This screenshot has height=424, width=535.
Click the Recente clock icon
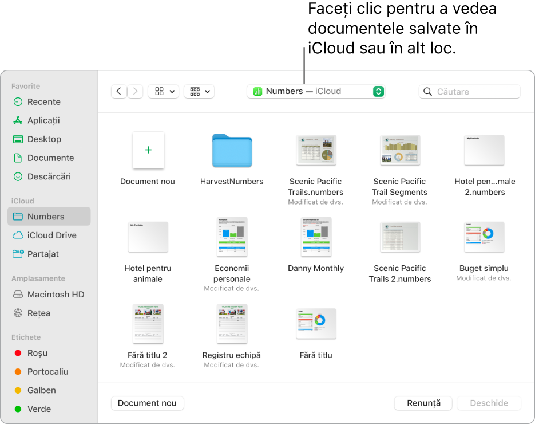pyautogui.click(x=18, y=102)
